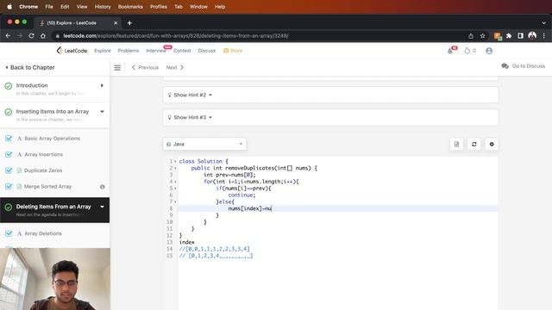Collapse Inserting Items Into an Array chapter
Screen dimensions: 552x310
tap(102, 111)
